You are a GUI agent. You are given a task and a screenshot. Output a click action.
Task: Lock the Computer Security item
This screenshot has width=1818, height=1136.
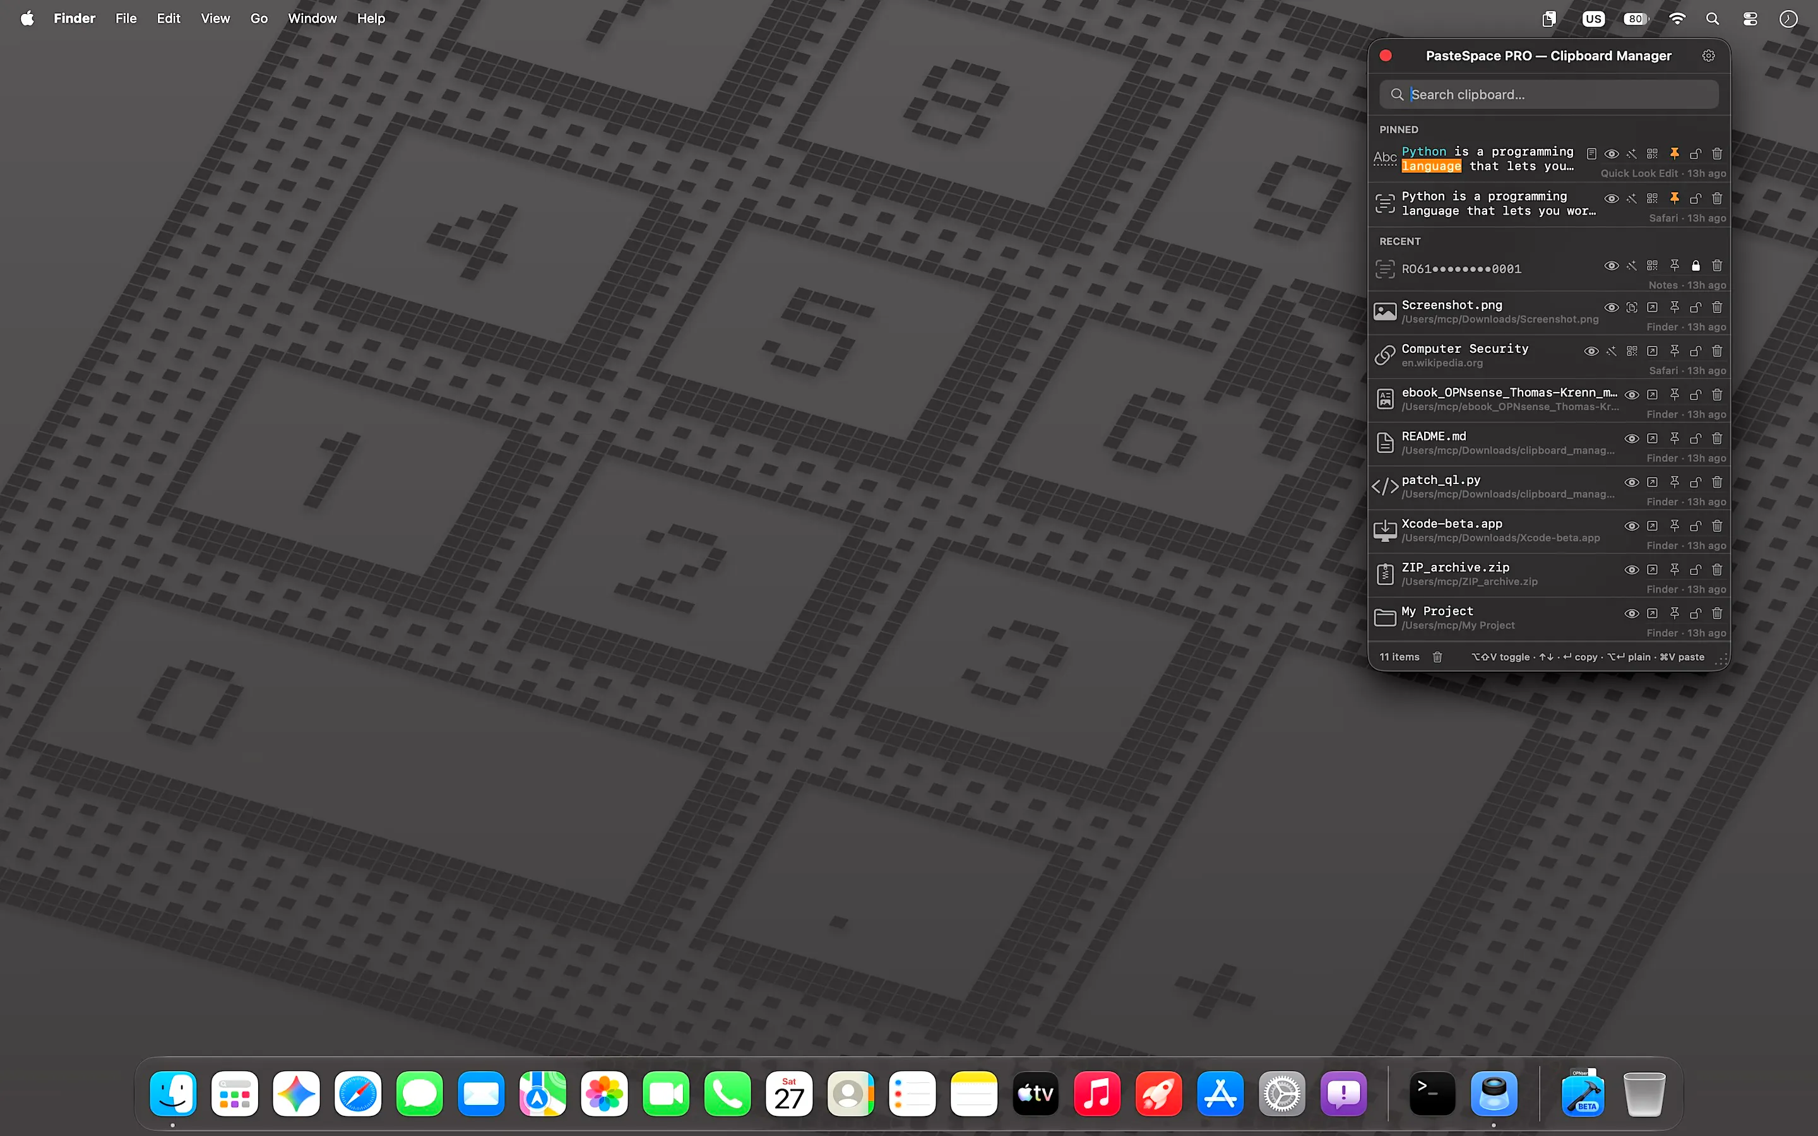(1696, 352)
